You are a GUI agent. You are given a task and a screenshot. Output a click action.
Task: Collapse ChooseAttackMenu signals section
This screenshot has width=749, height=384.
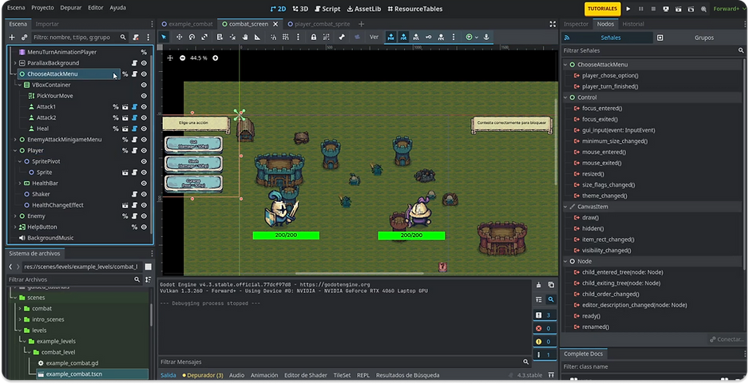point(565,65)
